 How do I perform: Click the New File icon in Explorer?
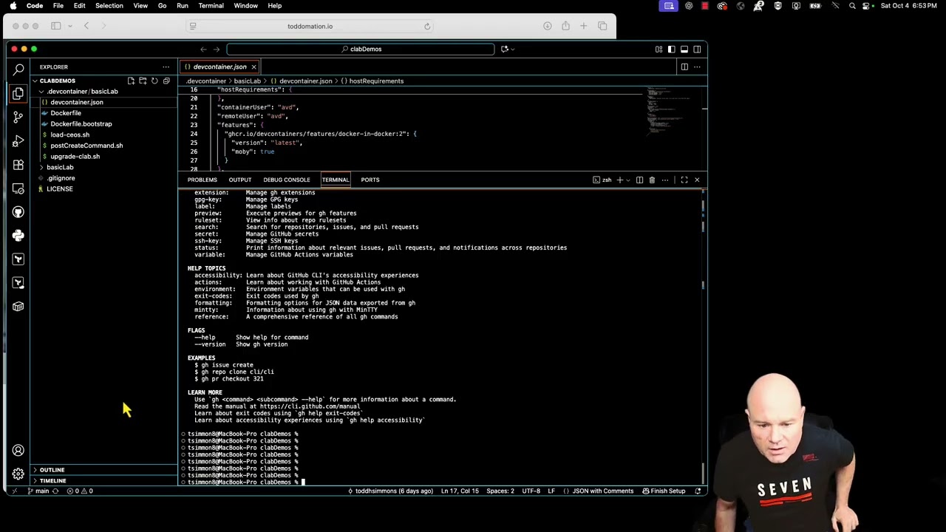tap(131, 81)
